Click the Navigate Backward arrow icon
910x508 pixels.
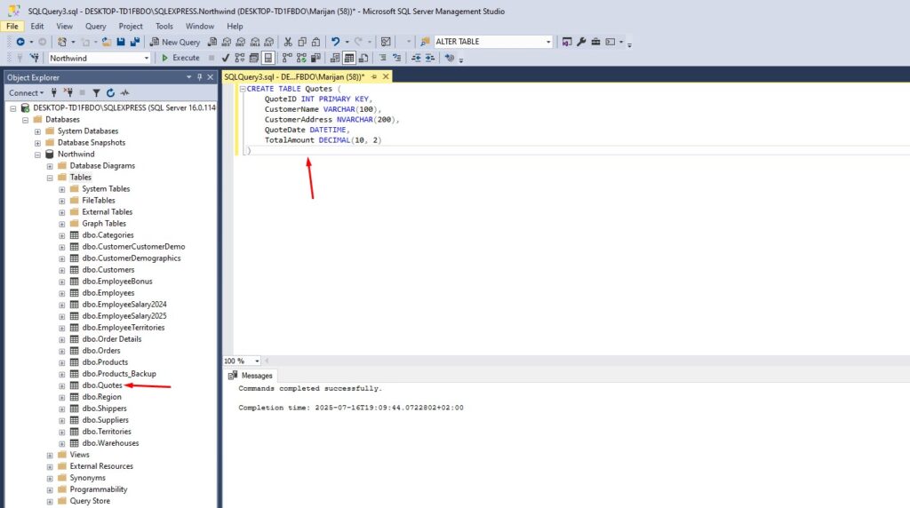pyautogui.click(x=20, y=42)
